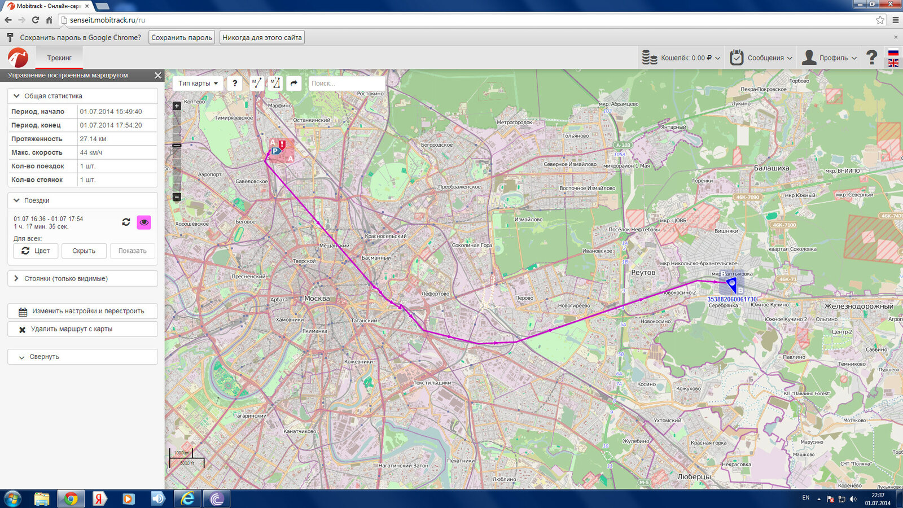Click the Mobitrack logo

click(18, 58)
